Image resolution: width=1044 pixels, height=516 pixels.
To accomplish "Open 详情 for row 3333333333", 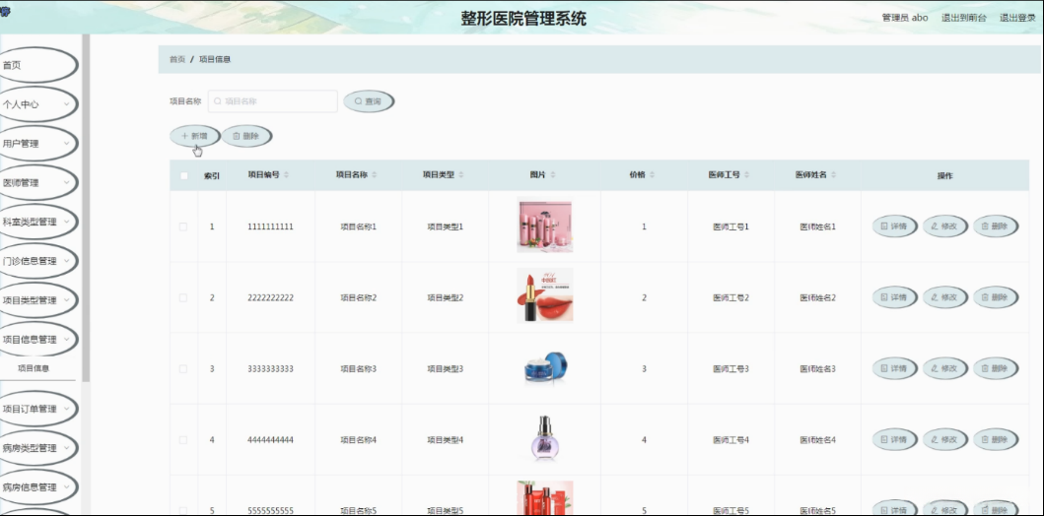I will 894,368.
